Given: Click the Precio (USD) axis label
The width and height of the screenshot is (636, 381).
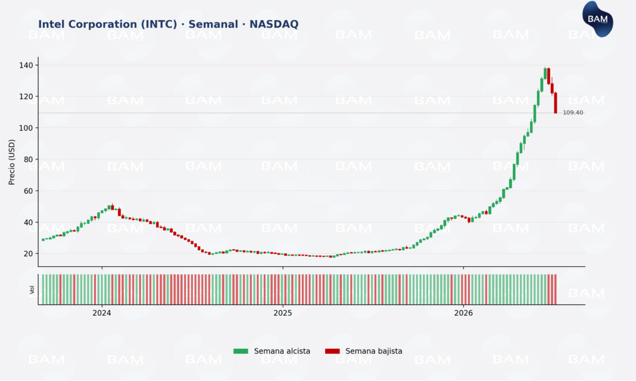Looking at the screenshot, I should (x=12, y=162).
